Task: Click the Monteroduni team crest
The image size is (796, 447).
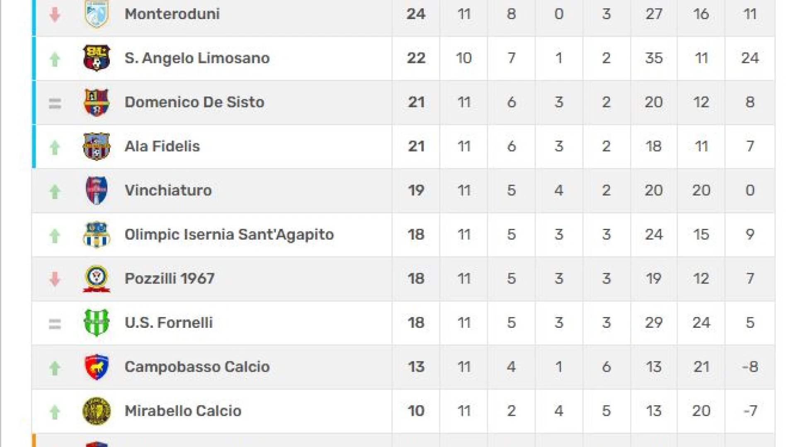Action: tap(97, 14)
